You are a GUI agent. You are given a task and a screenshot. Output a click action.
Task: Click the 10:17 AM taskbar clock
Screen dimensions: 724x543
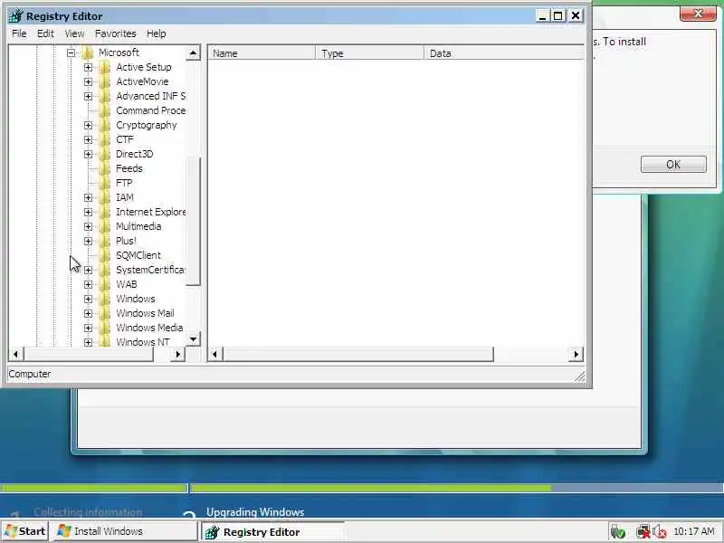click(x=694, y=531)
